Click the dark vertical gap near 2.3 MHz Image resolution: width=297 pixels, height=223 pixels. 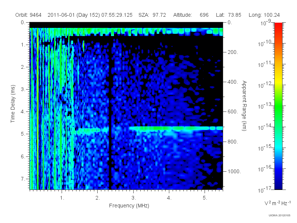(x=110, y=114)
